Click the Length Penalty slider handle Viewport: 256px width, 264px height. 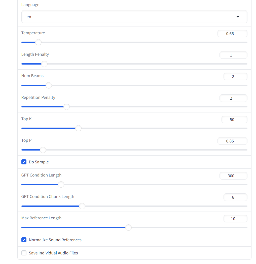coord(44,64)
